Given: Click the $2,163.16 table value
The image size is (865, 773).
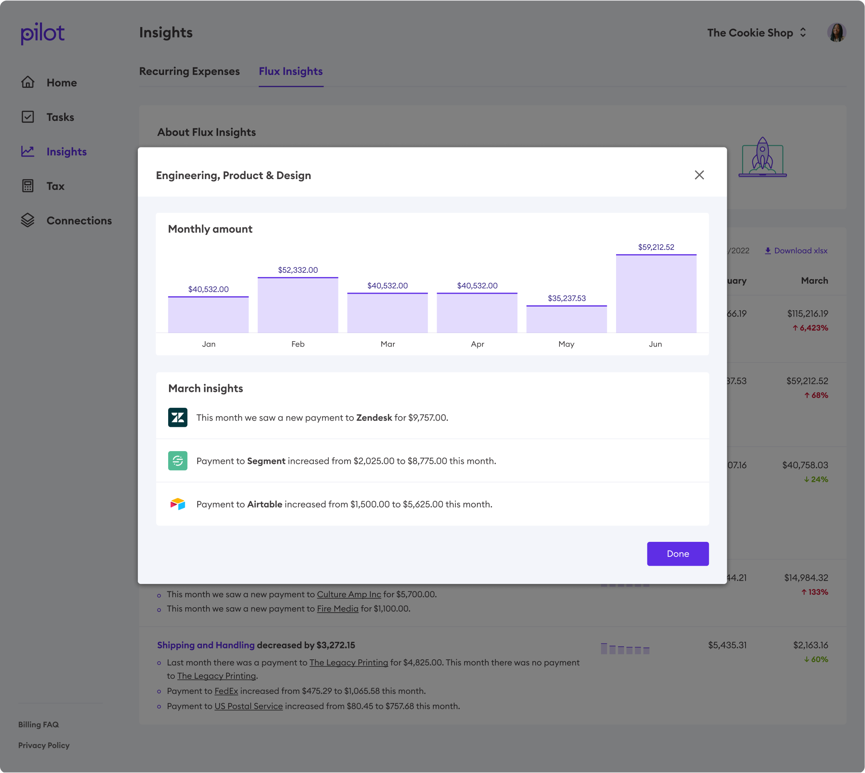Looking at the screenshot, I should click(x=810, y=645).
